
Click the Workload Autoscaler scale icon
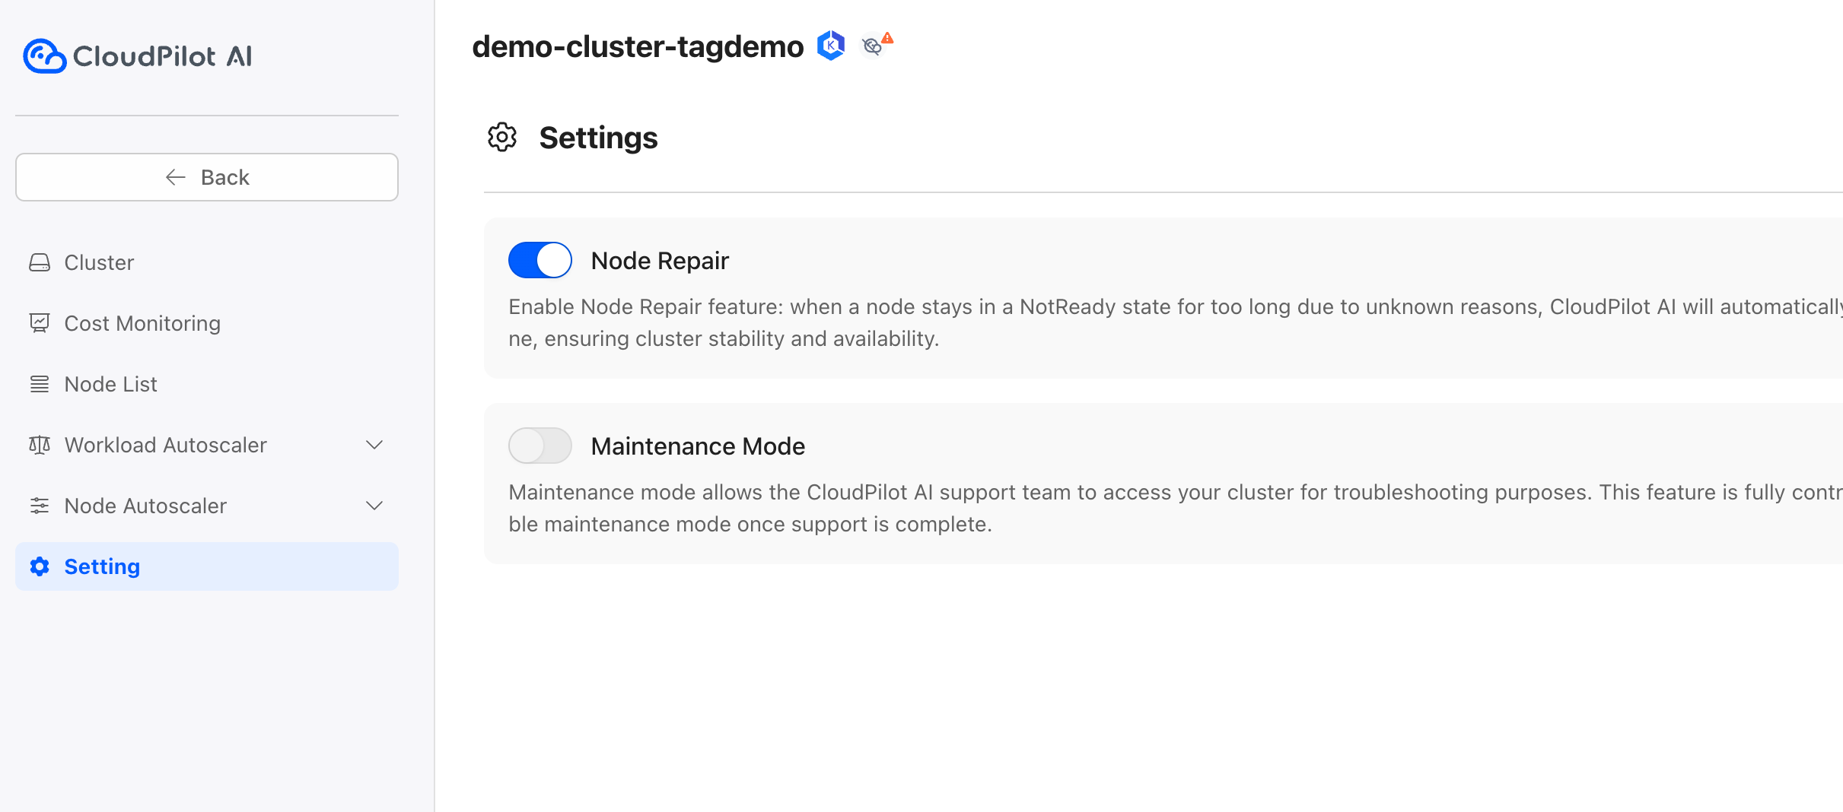pyautogui.click(x=40, y=445)
